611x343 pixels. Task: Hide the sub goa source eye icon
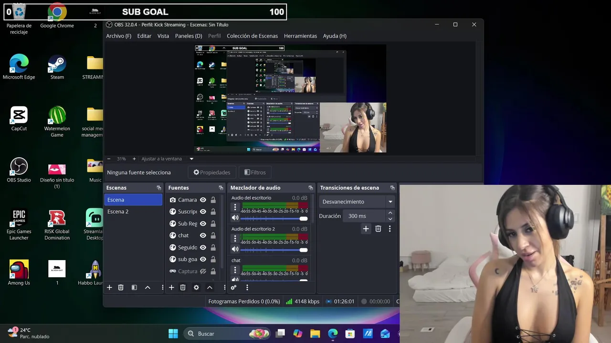pos(203,259)
